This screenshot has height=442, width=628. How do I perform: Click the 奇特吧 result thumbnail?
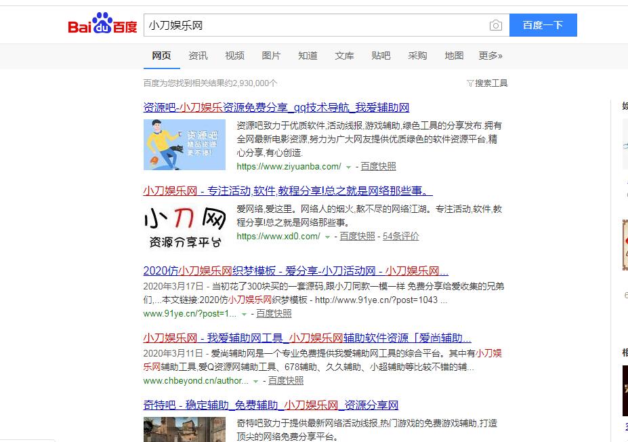click(x=185, y=429)
